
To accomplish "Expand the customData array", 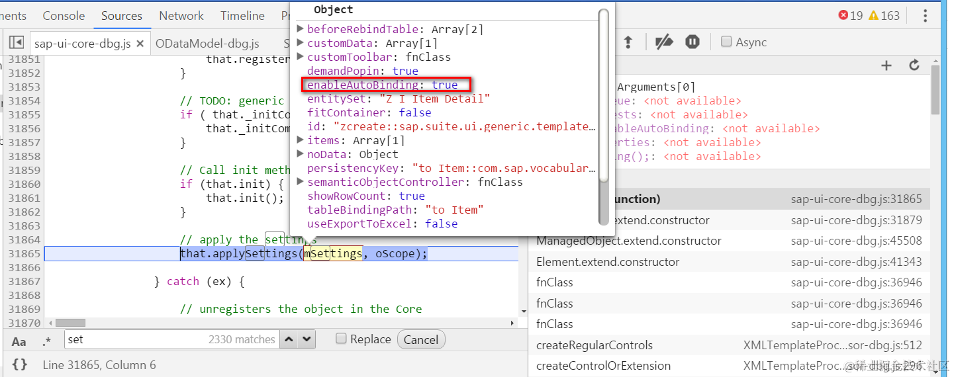I will 300,42.
